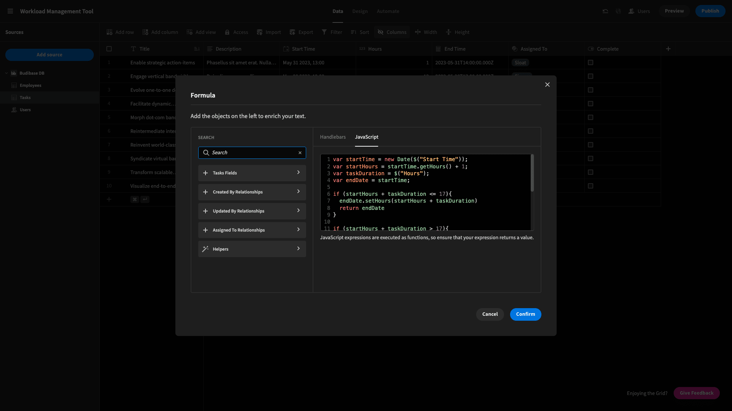Select the Users item in Sources

(25, 110)
